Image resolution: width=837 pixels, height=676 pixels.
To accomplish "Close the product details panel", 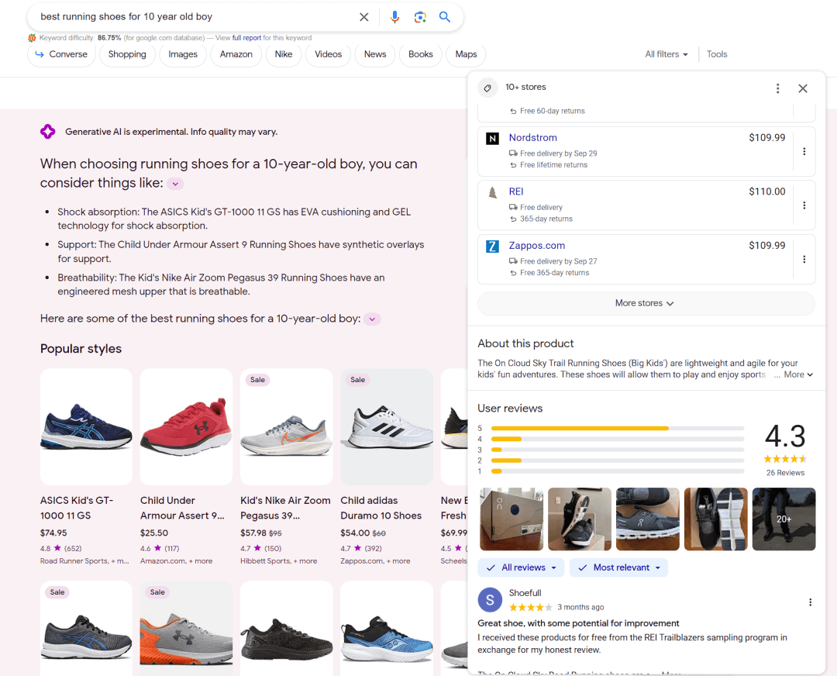I will click(x=803, y=88).
